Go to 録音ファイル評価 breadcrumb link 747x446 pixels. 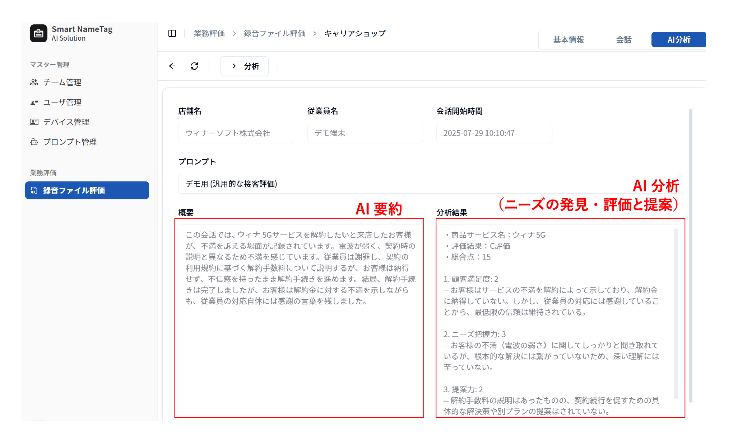pyautogui.click(x=274, y=33)
